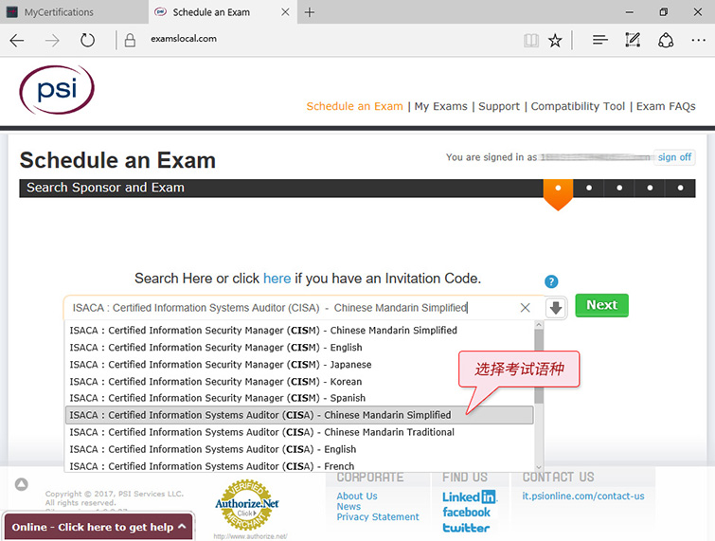Click the first orange progress step marker
715x541 pixels.
(x=558, y=194)
